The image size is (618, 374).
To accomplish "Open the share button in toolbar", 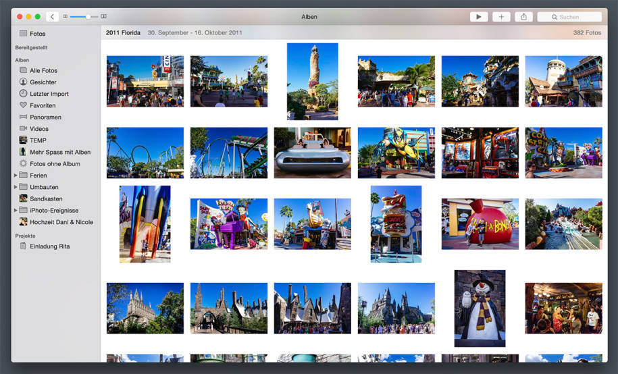I will [x=524, y=17].
